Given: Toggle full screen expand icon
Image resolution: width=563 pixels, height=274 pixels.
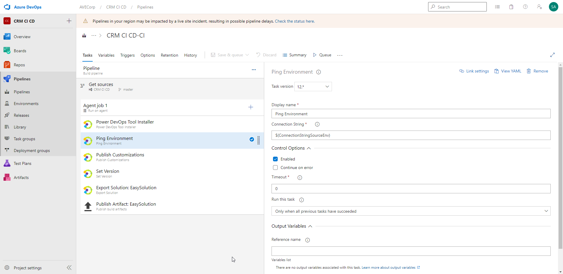Looking at the screenshot, I should [552, 55].
